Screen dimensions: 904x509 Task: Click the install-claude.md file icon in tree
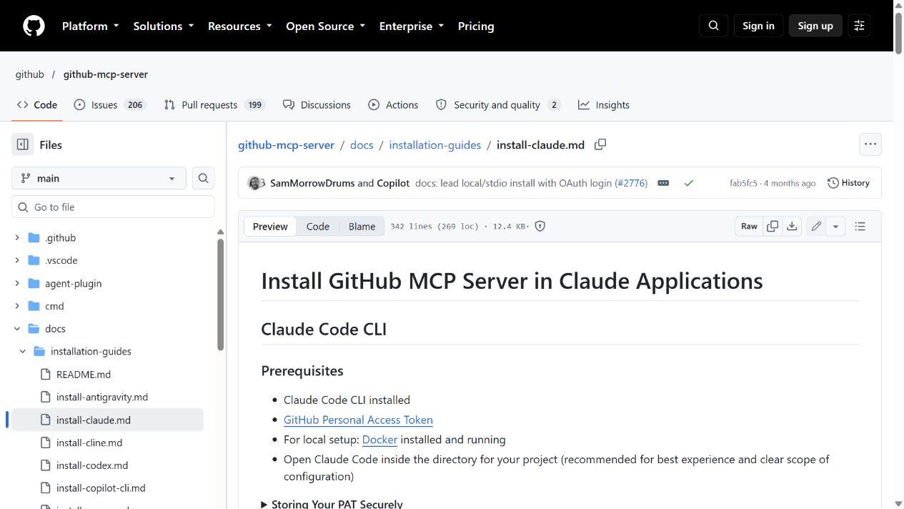[x=46, y=420]
